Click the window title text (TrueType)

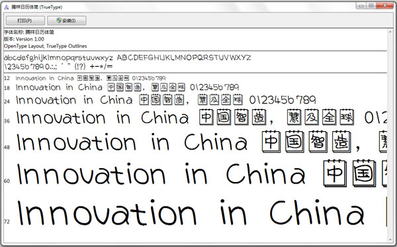point(36,7)
